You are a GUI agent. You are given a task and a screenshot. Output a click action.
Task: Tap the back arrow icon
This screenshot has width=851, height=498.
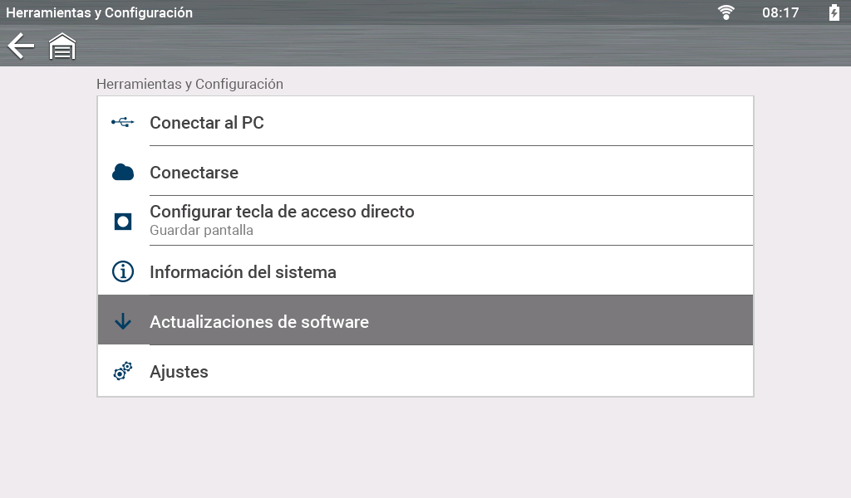[21, 46]
